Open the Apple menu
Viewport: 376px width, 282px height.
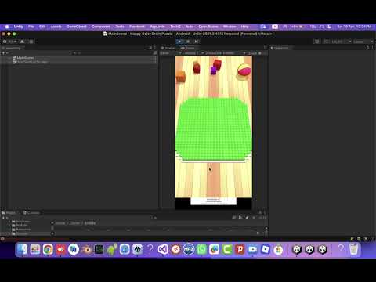point(7,27)
